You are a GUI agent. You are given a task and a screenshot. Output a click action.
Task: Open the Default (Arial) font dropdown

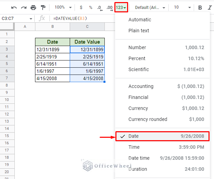tap(150, 7)
